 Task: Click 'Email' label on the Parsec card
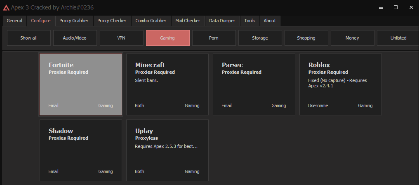[226, 105]
